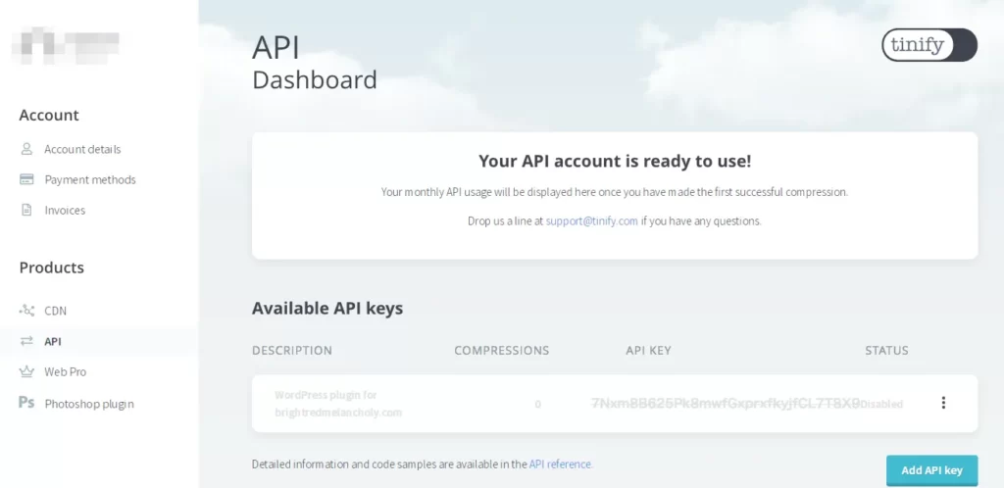Click the blurred account logo in the sidebar

[x=66, y=45]
